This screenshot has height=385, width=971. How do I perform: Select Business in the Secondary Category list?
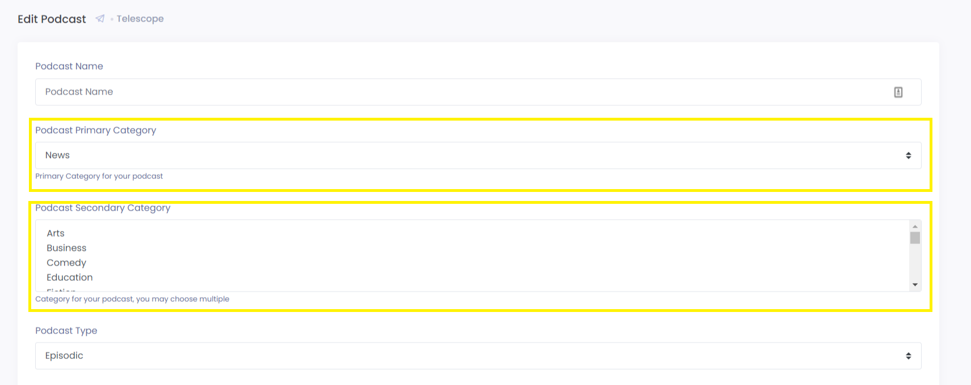pos(66,248)
